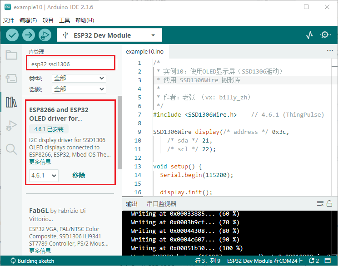This screenshot has width=338, height=266.
Task: Open the 4.6.1 version dropdown
Action: point(44,175)
